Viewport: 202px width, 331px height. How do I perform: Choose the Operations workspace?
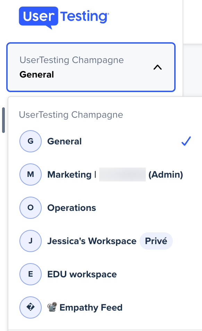[105, 208]
